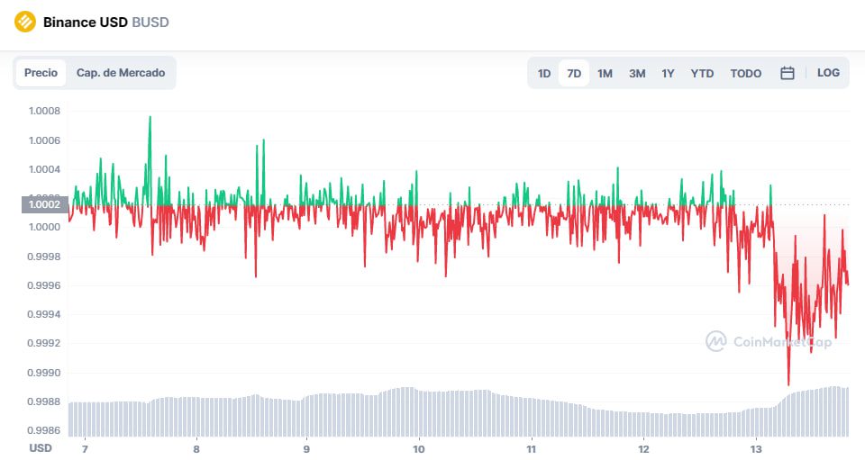The height and width of the screenshot is (460, 865).
Task: Click the 1.0004 y-axis label
Action: click(x=44, y=169)
